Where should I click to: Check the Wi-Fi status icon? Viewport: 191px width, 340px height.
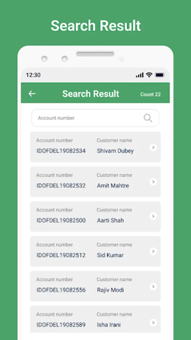click(149, 75)
